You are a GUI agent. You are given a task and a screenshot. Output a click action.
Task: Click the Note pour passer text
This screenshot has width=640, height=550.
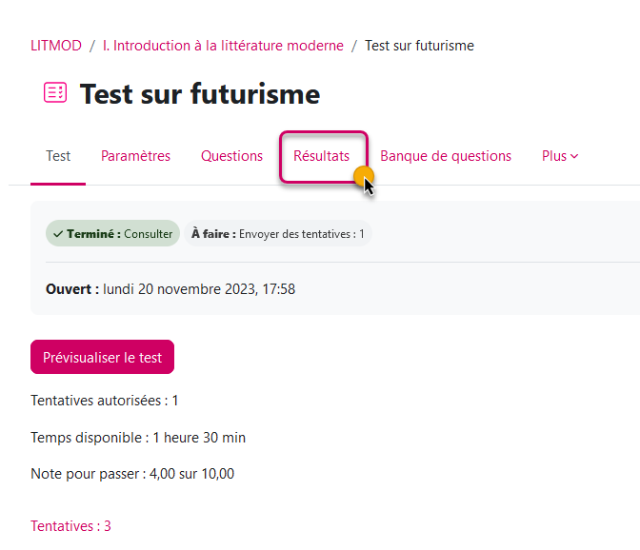tap(132, 474)
